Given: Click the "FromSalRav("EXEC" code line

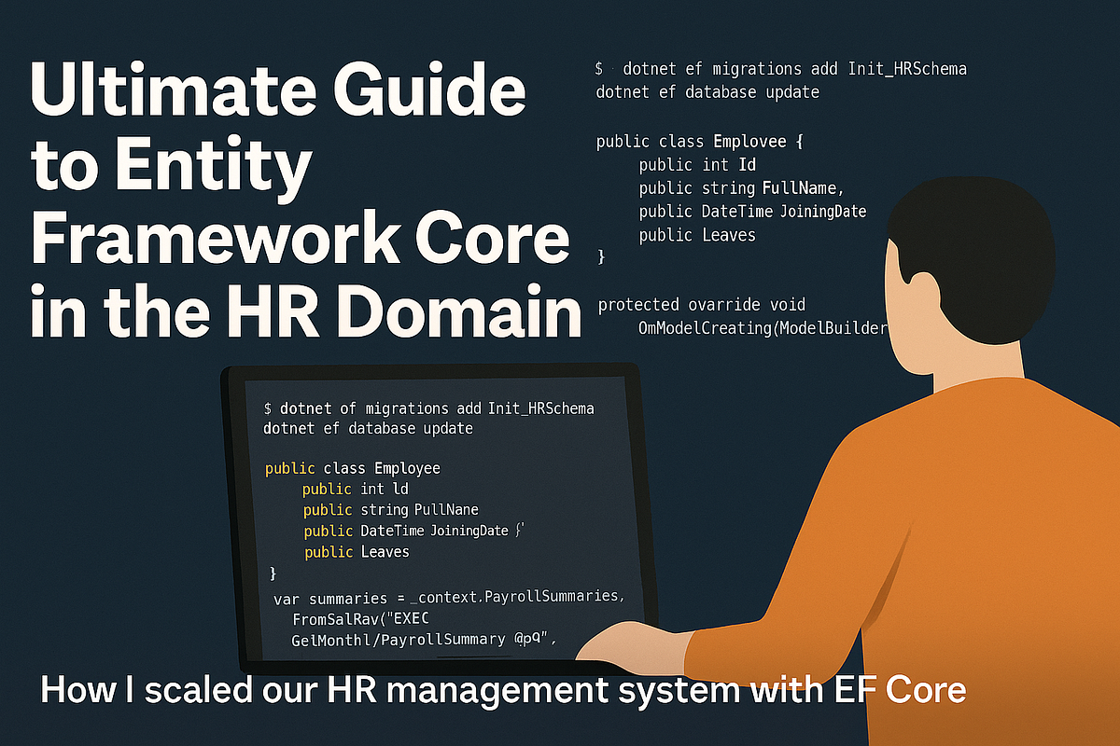Looking at the screenshot, I should (x=365, y=620).
